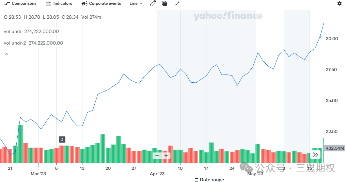Screen dimensions: 346x182
Task: Click the H 28.78 high price readout
Action: (32, 17)
